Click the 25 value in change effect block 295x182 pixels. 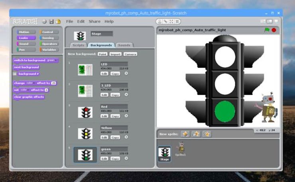point(54,83)
